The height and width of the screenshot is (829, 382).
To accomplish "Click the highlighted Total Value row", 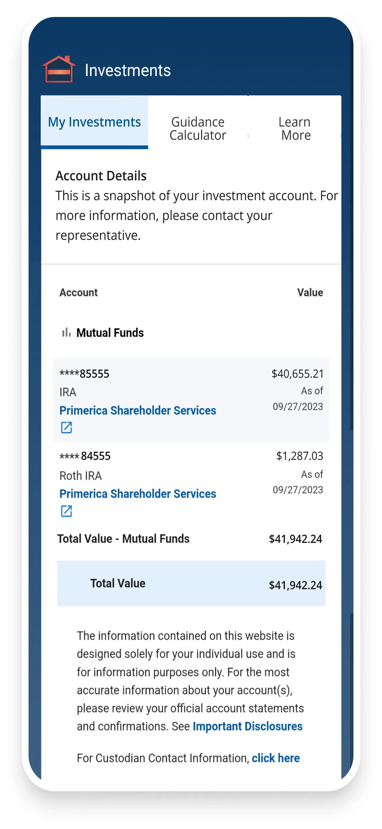I will [x=191, y=583].
